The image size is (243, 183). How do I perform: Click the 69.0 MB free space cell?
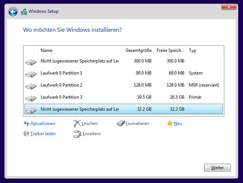pyautogui.click(x=176, y=73)
